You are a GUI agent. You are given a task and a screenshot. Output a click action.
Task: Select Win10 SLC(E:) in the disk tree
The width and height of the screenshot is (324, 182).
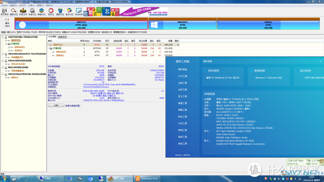coord(18,64)
